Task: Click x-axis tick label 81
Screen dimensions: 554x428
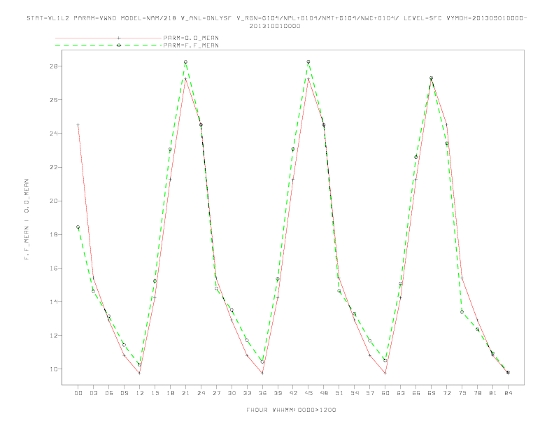Action: point(493,393)
